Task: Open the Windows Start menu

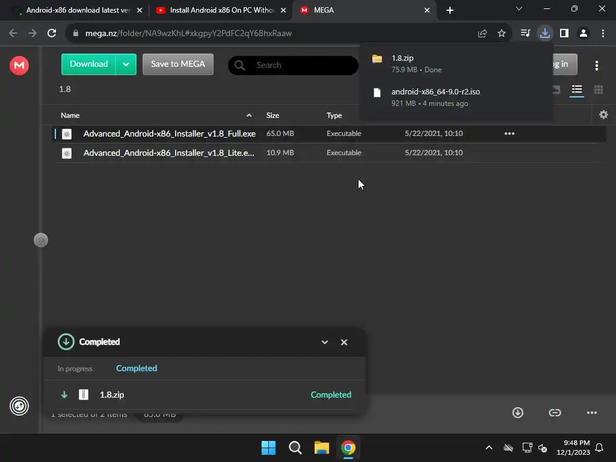Action: (269, 448)
